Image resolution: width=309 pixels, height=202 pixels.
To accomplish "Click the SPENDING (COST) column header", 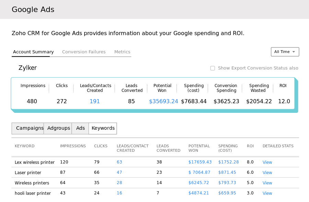I will (x=228, y=148).
